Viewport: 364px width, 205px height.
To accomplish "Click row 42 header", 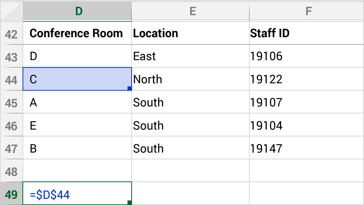I will [11, 33].
